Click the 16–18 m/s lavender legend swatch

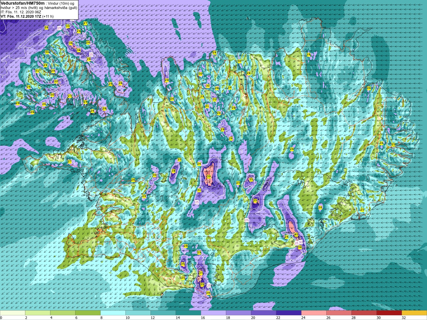pos(213,313)
